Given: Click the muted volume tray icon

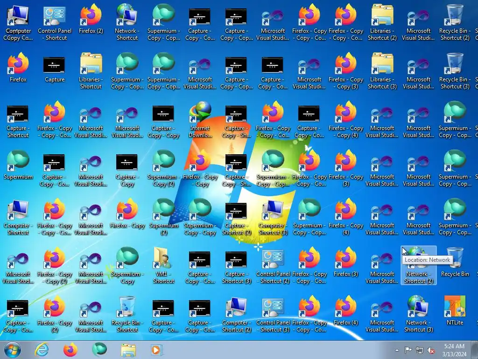Looking at the screenshot, I should [431, 350].
